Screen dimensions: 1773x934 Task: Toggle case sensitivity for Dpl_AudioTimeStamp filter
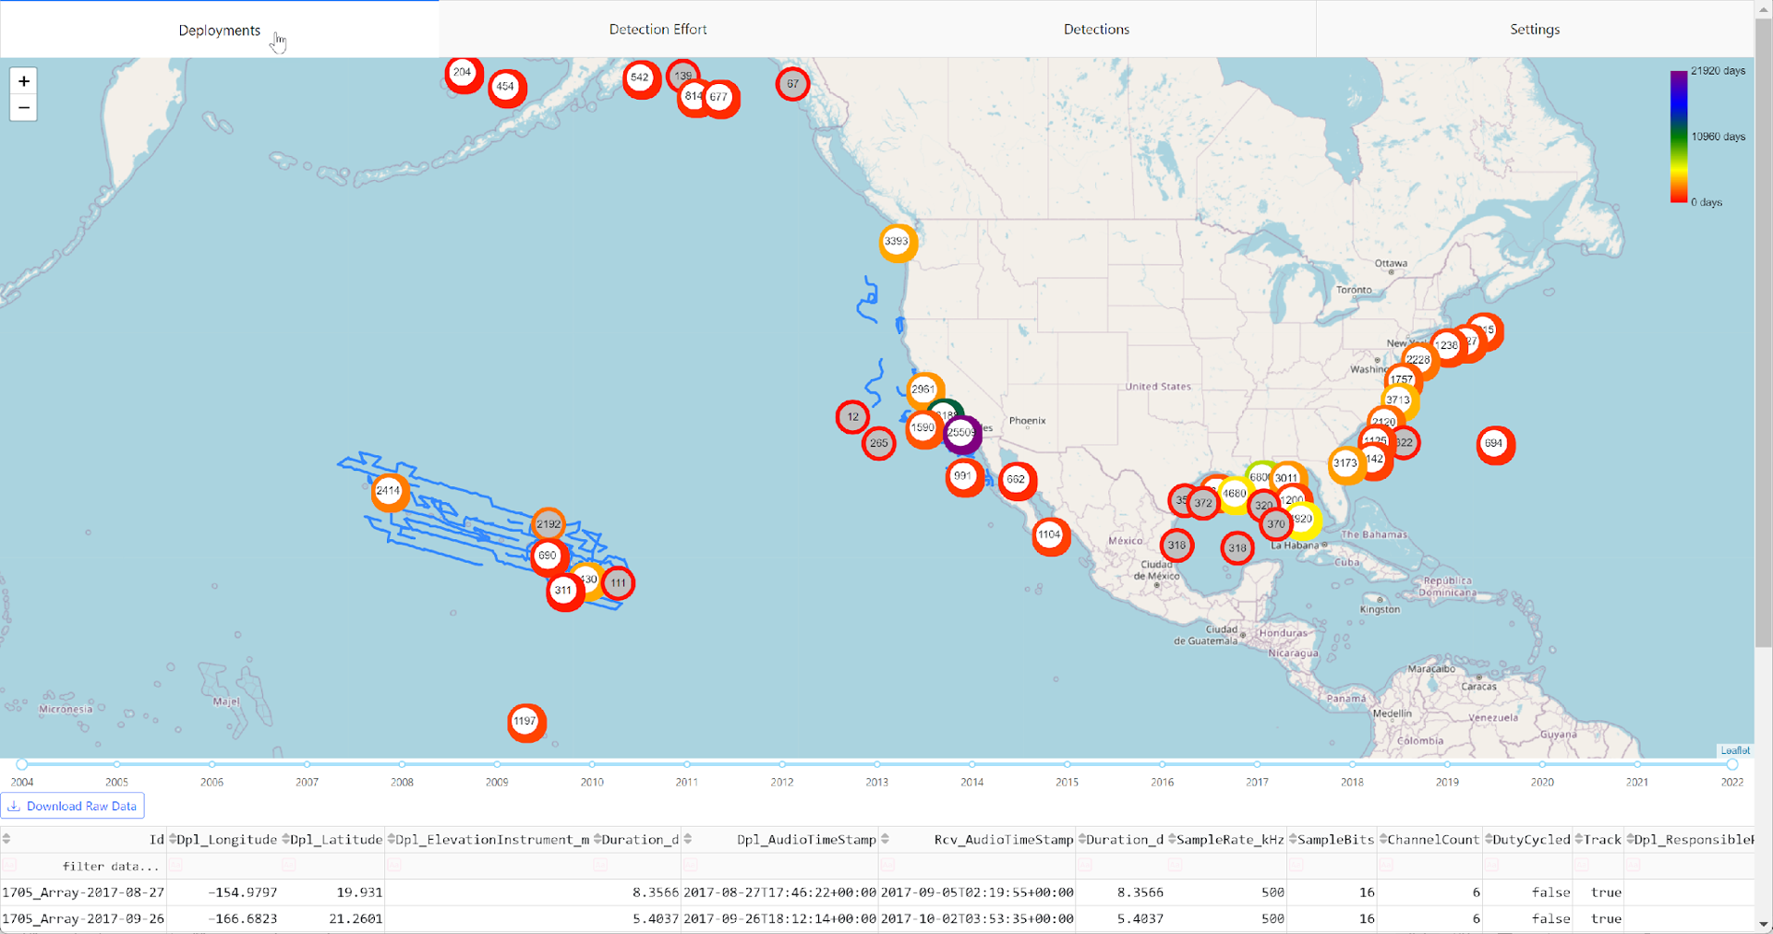tap(691, 865)
